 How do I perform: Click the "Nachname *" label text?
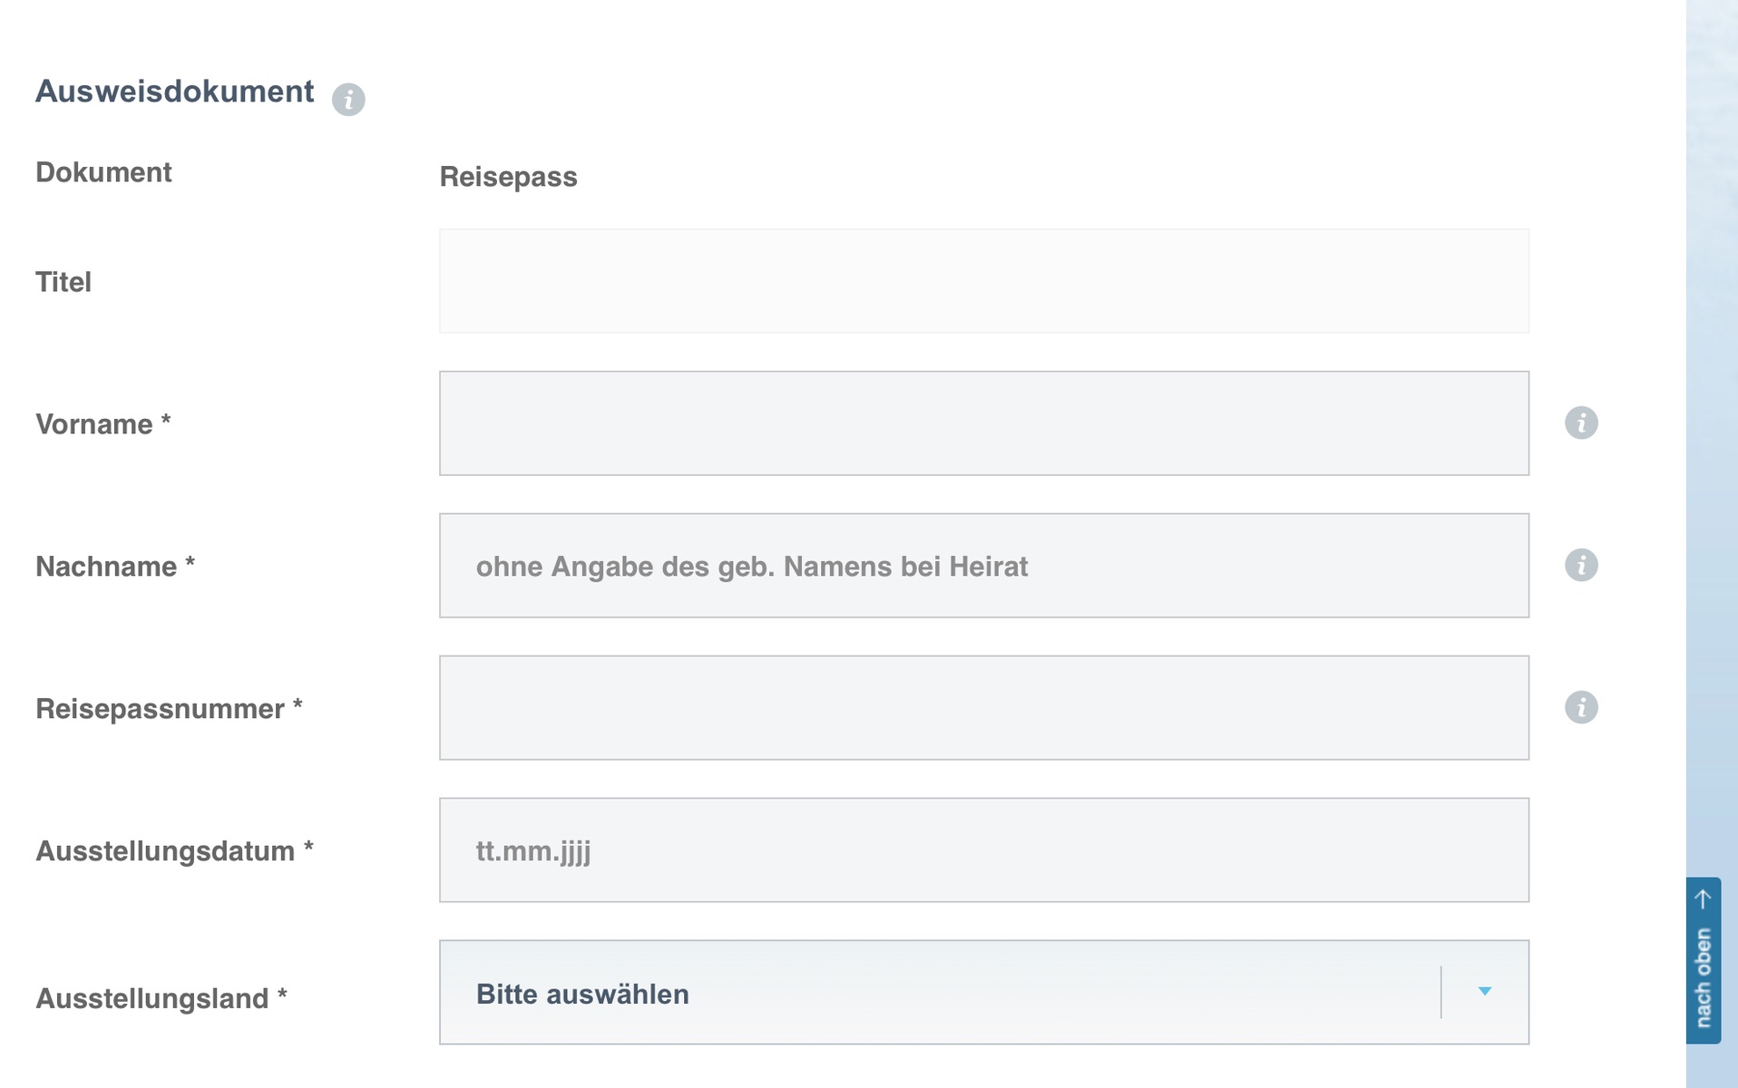pos(115,567)
